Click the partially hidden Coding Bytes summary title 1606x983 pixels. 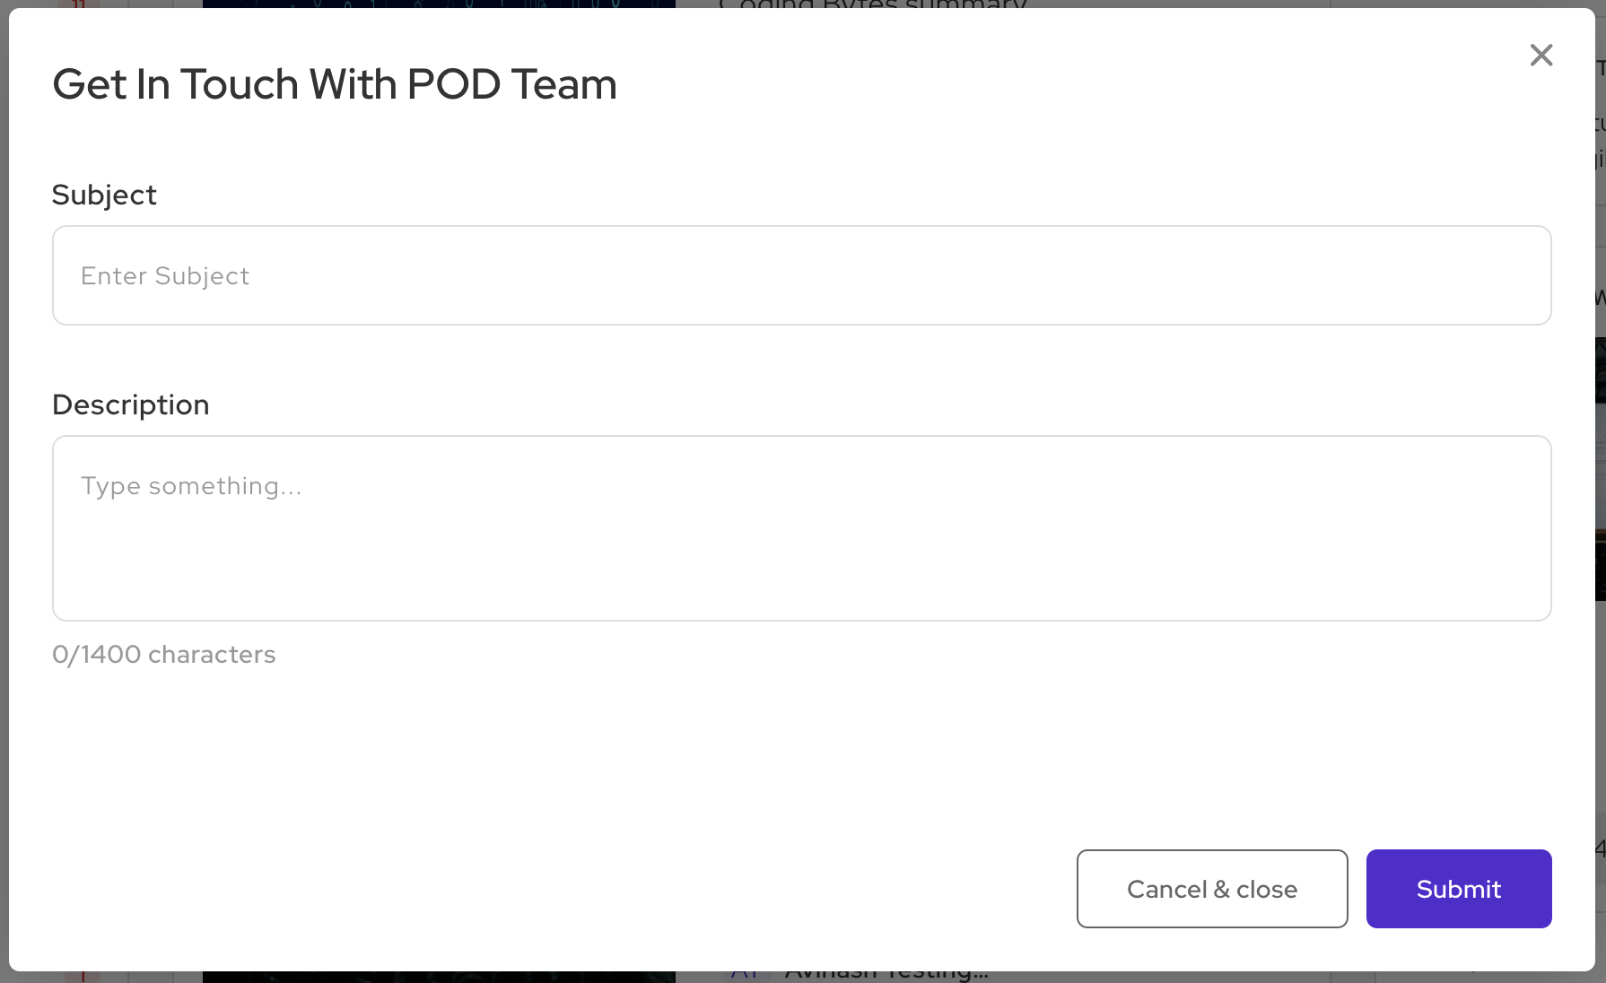click(872, 4)
